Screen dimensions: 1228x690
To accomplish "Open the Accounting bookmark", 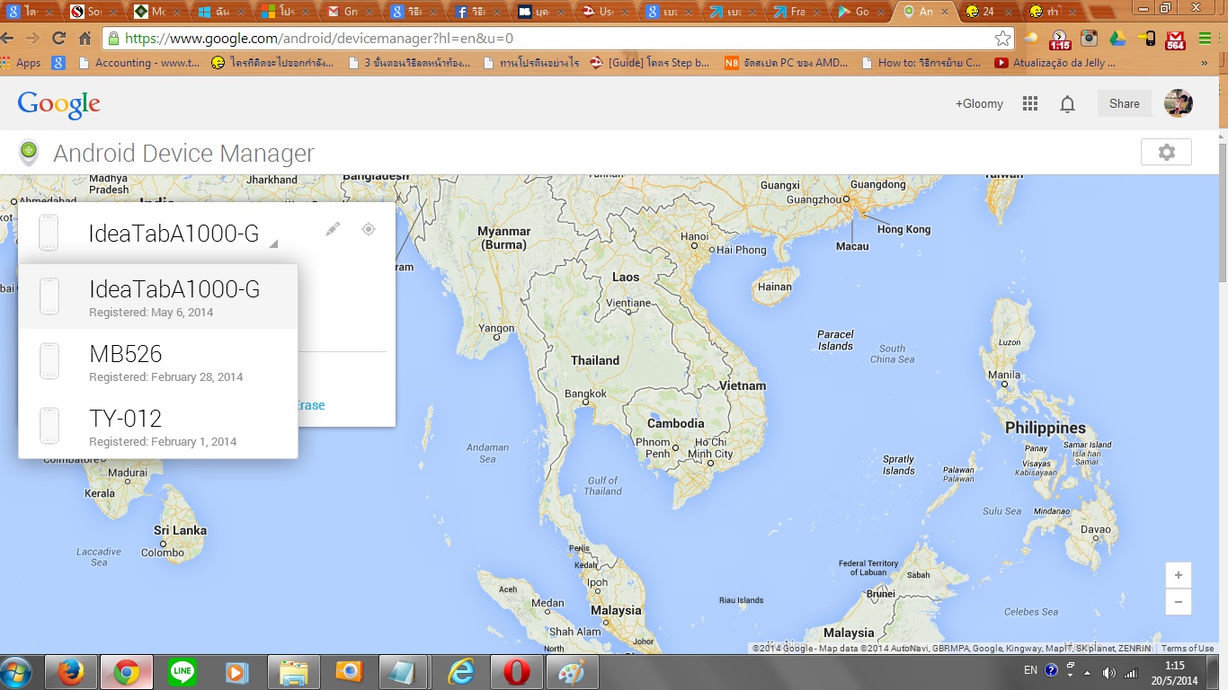I will click(x=140, y=63).
